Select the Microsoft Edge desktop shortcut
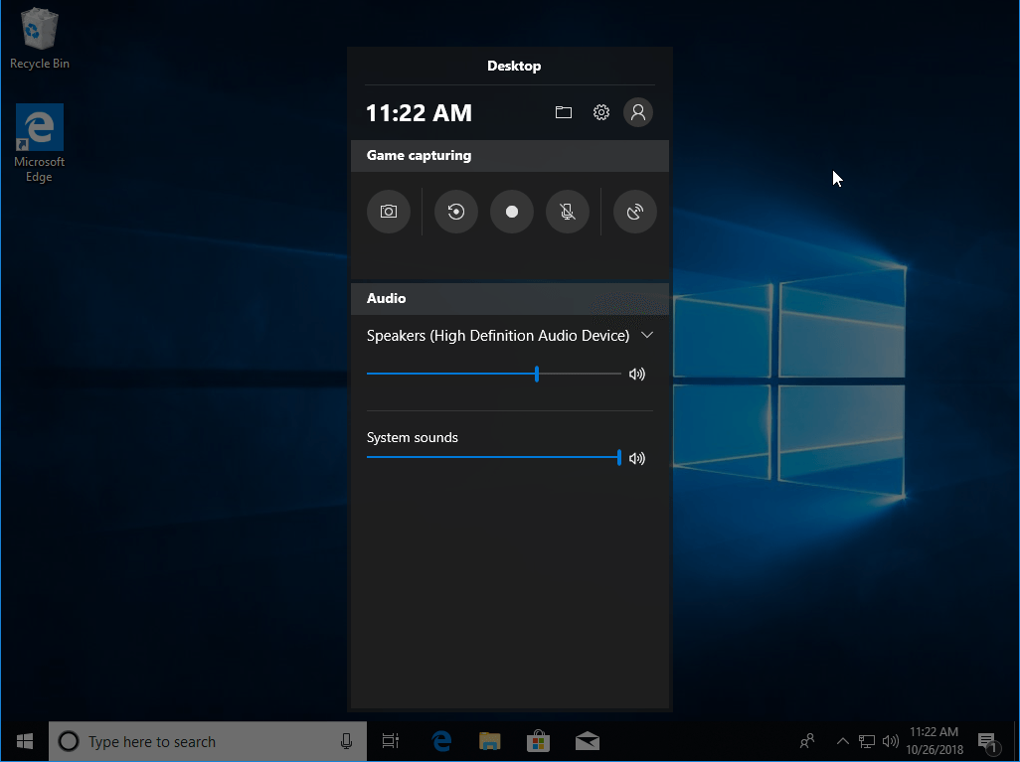The height and width of the screenshot is (762, 1020). pyautogui.click(x=39, y=144)
